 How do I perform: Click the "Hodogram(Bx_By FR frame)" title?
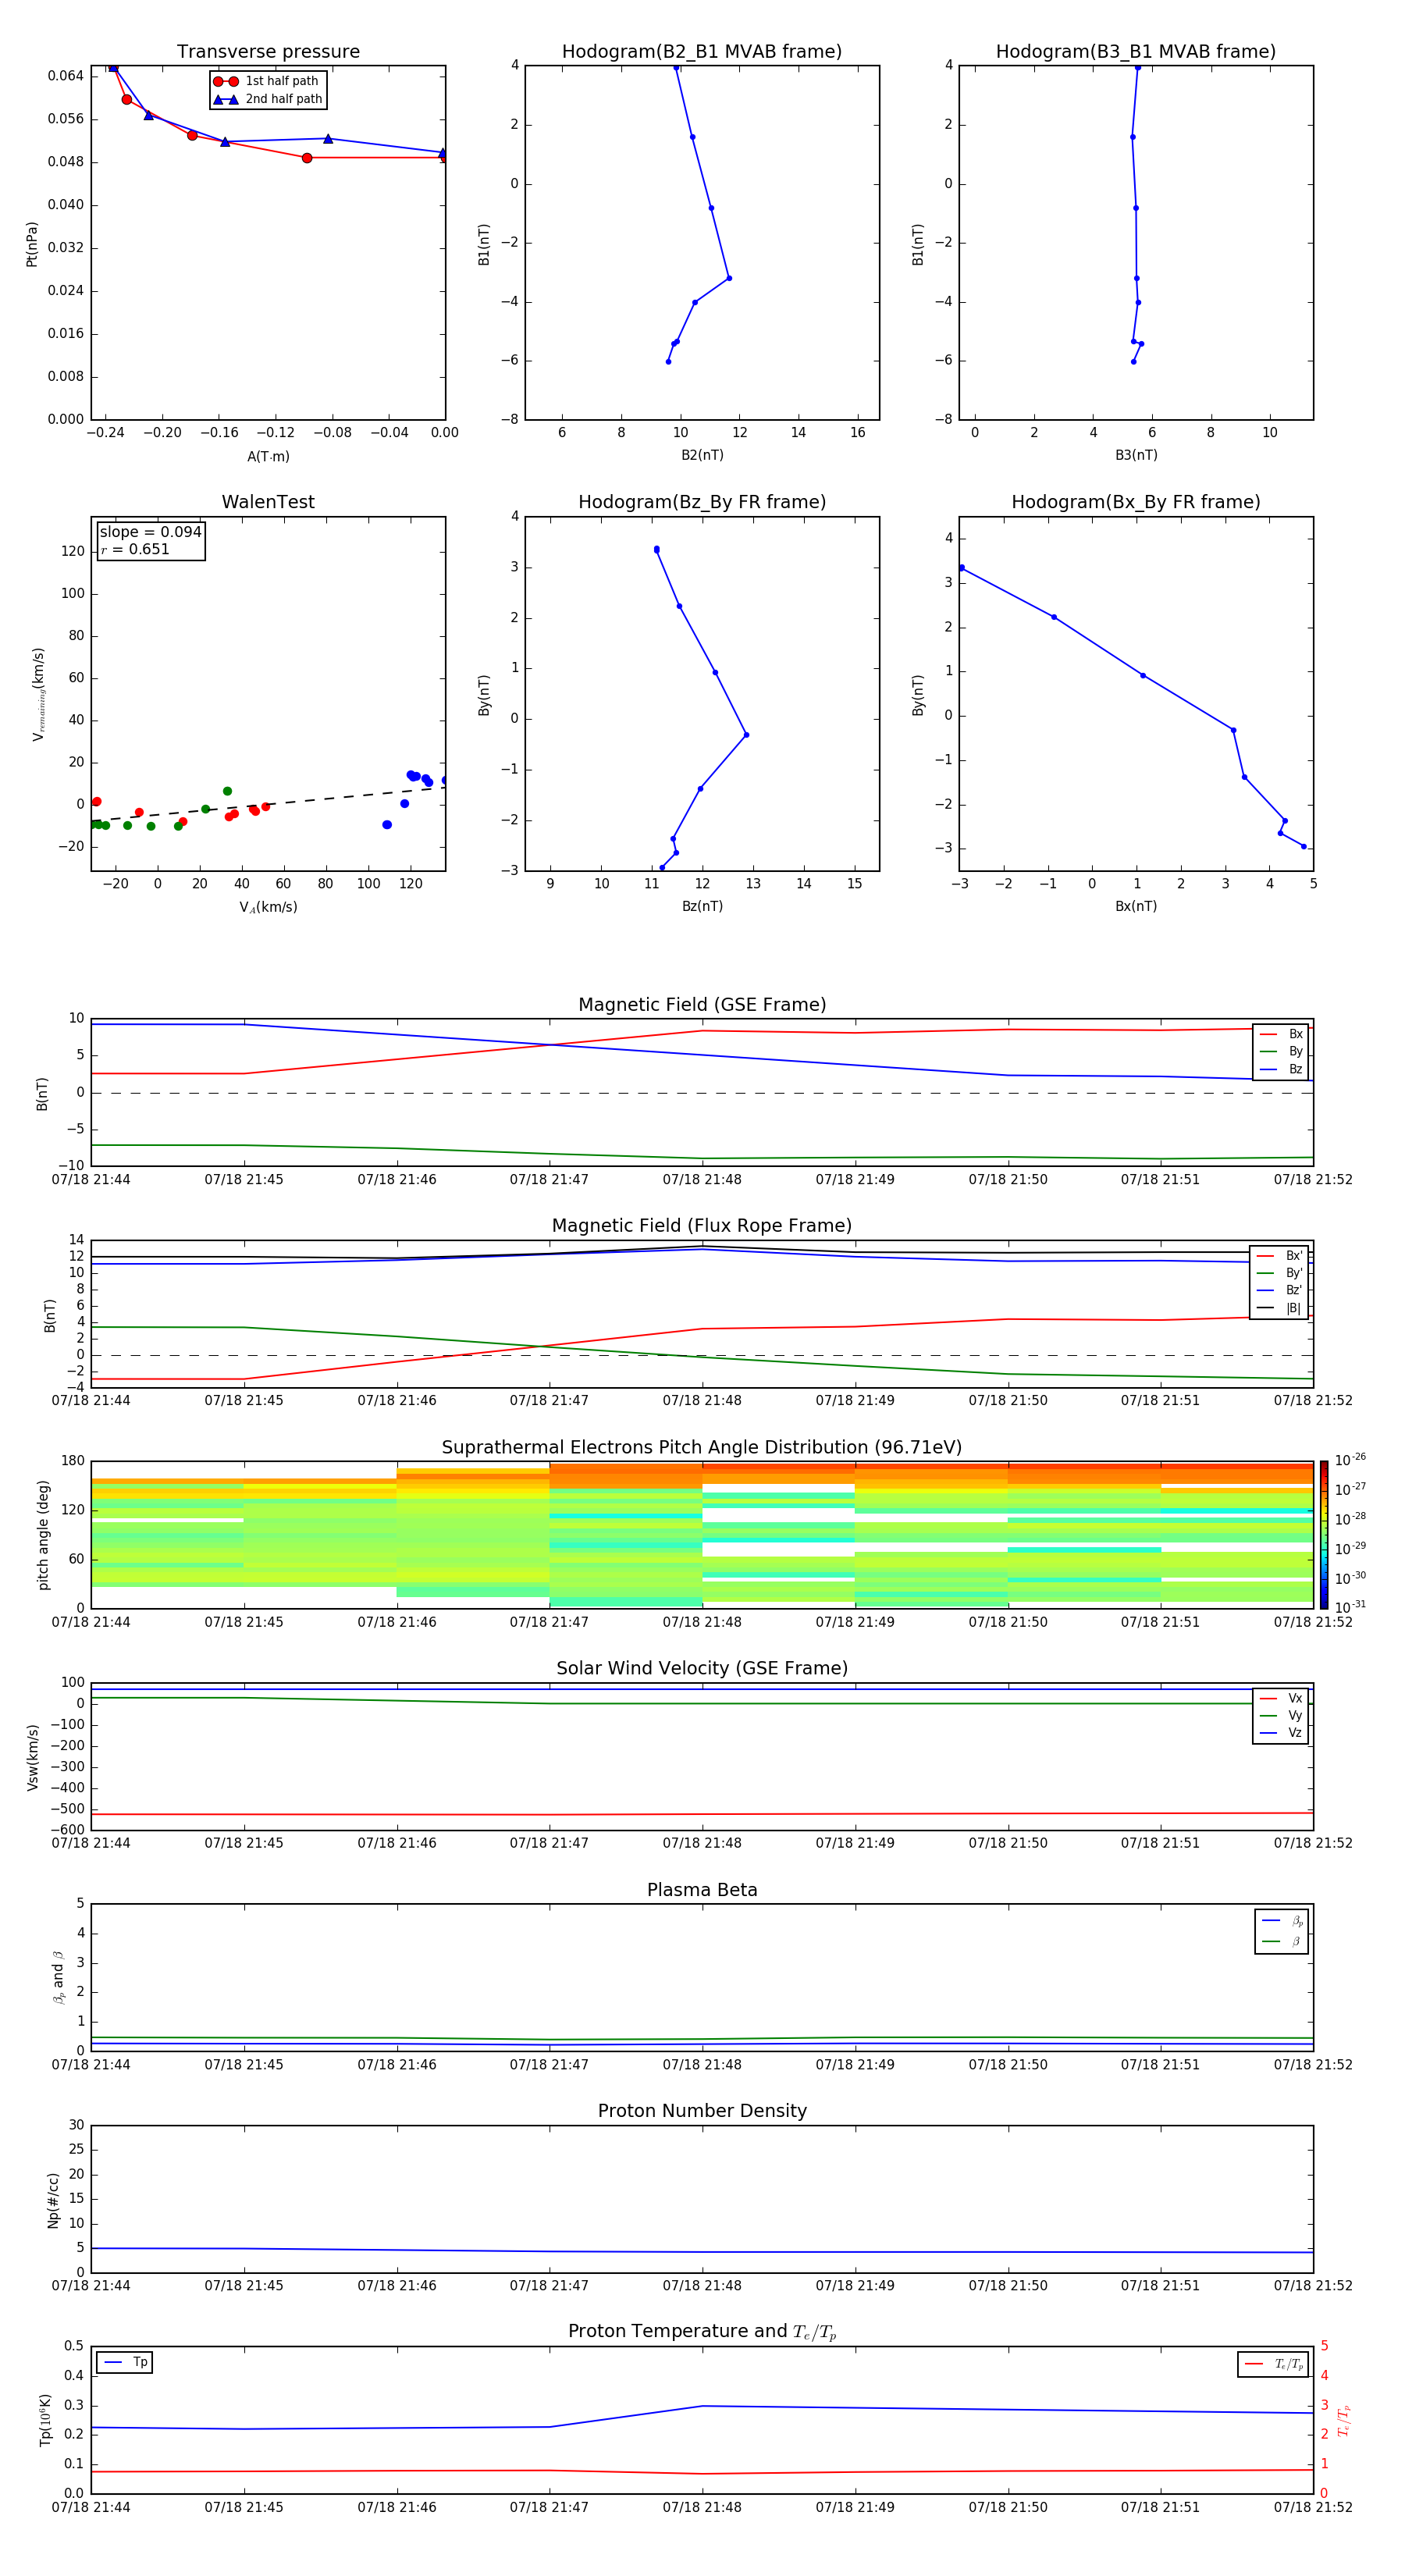(1136, 502)
